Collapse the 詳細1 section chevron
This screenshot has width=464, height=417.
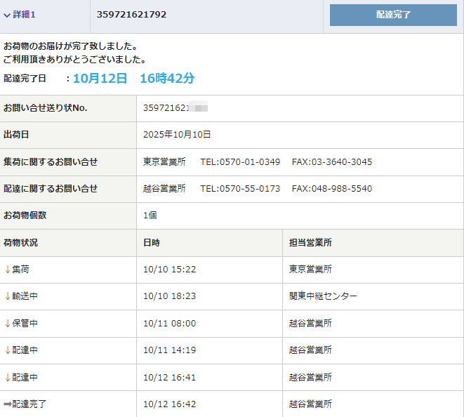(7, 15)
